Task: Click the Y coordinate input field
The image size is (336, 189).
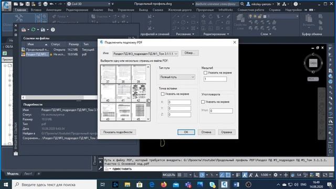Action: [180, 109]
